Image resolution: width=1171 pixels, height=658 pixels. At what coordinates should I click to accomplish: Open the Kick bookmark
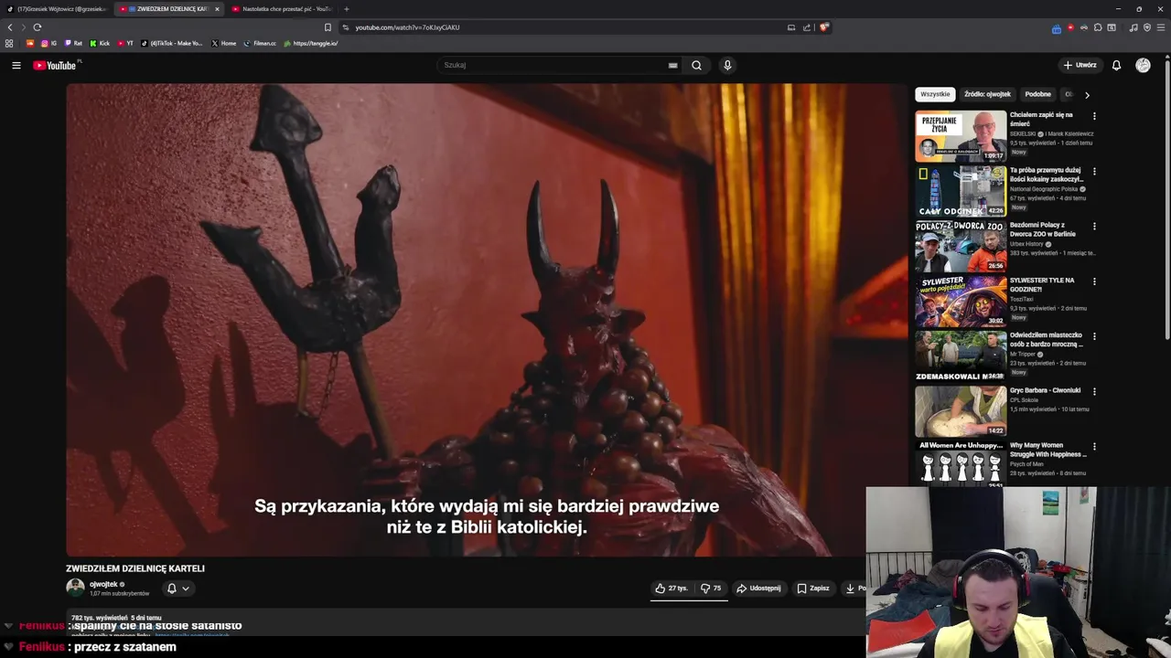(x=100, y=43)
